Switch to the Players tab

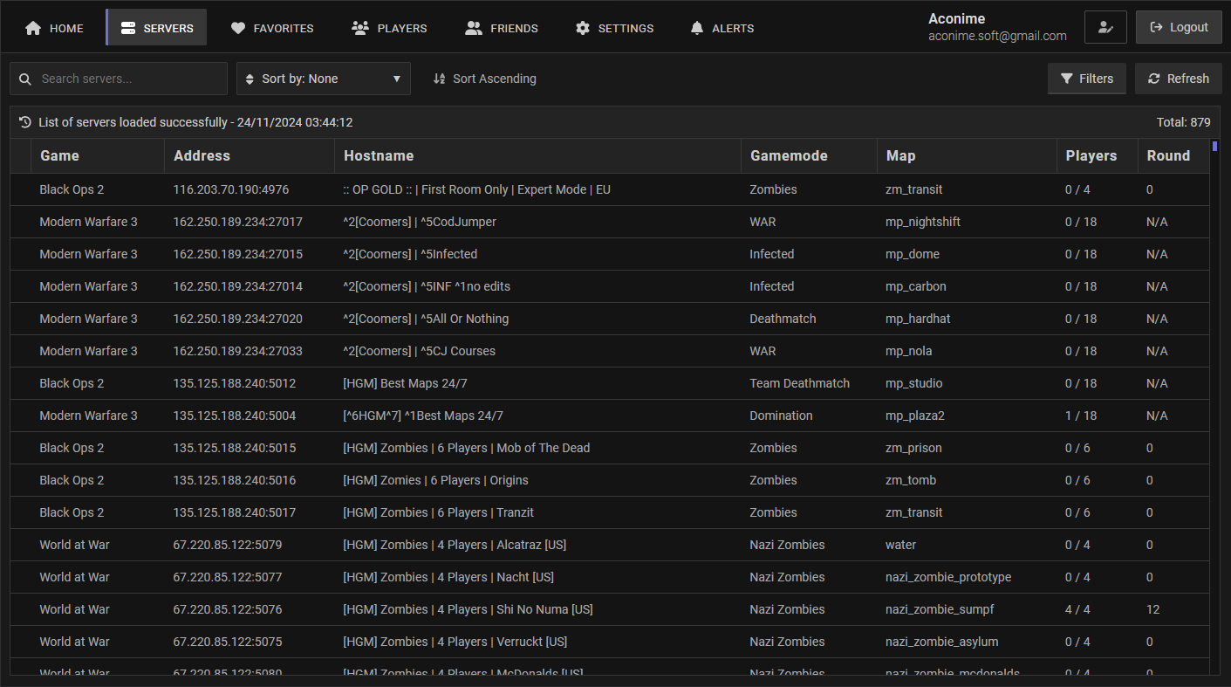click(x=389, y=28)
